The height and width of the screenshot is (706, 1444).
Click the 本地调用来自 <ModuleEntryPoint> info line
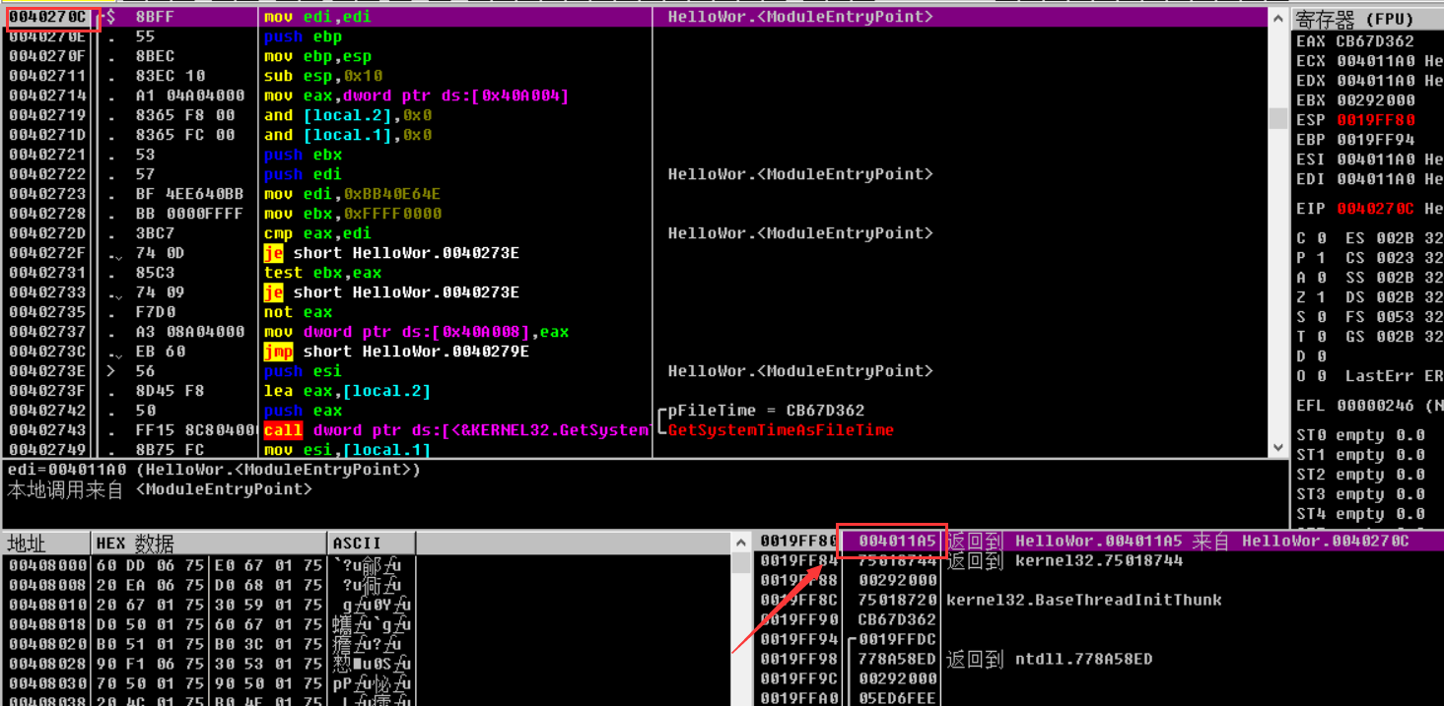point(160,489)
